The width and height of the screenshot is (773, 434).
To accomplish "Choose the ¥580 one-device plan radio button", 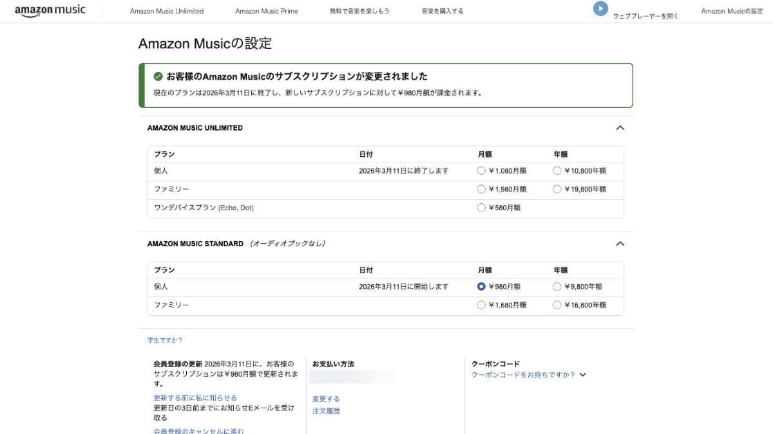I will pos(482,207).
